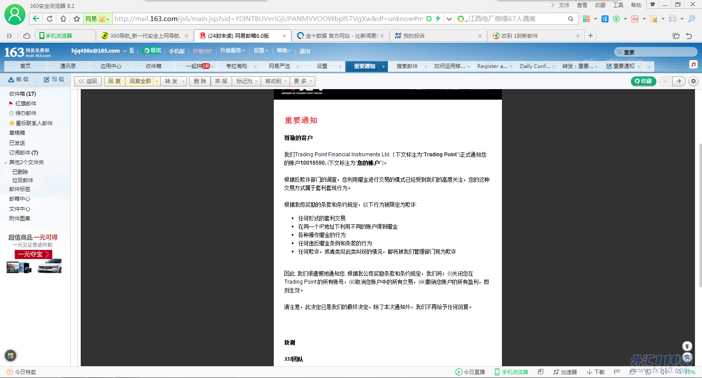This screenshot has width=702, height=378.
Task: Go to next email with right arrow
Action: (679, 81)
